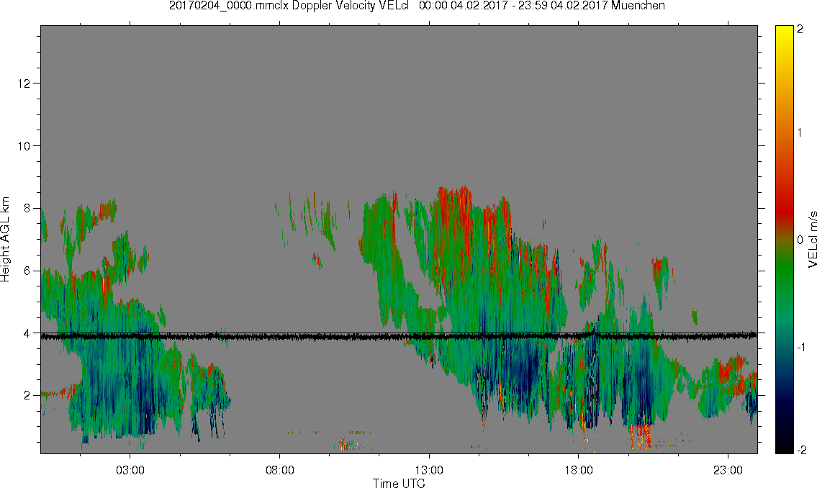Click the "03:00" time tick label
The height and width of the screenshot is (488, 817).
pyautogui.click(x=130, y=470)
